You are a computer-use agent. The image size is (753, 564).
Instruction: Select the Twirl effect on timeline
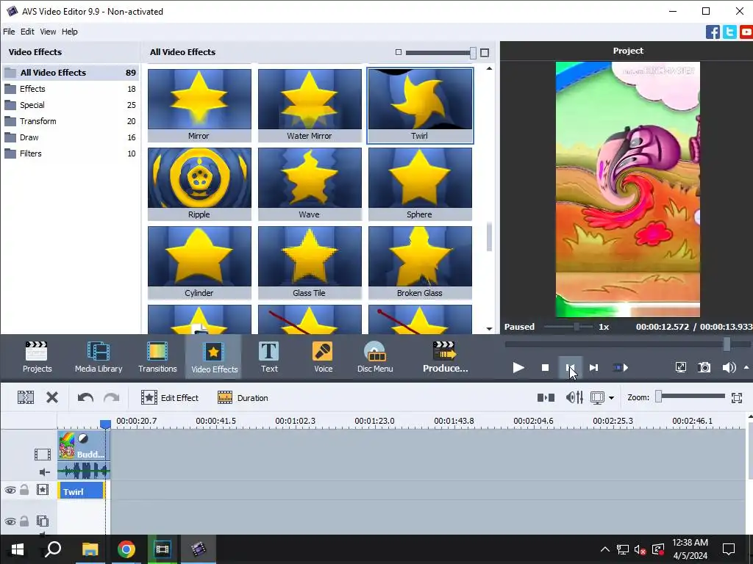click(81, 491)
